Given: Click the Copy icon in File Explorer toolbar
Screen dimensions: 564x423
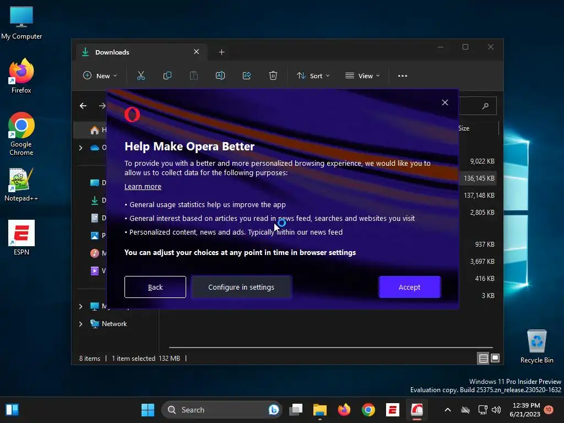Looking at the screenshot, I should (x=167, y=75).
